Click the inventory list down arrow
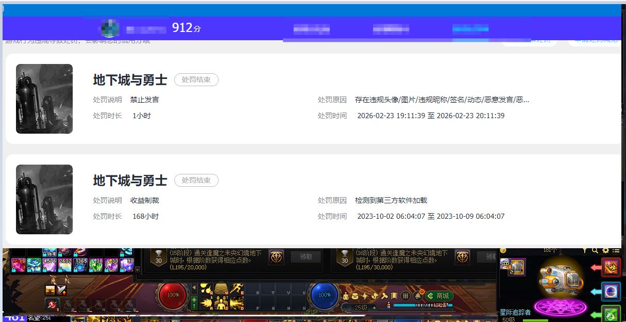 click(x=138, y=270)
